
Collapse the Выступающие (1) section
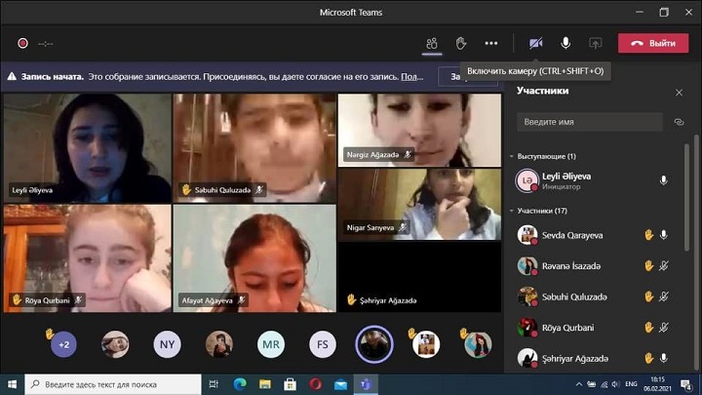[512, 156]
